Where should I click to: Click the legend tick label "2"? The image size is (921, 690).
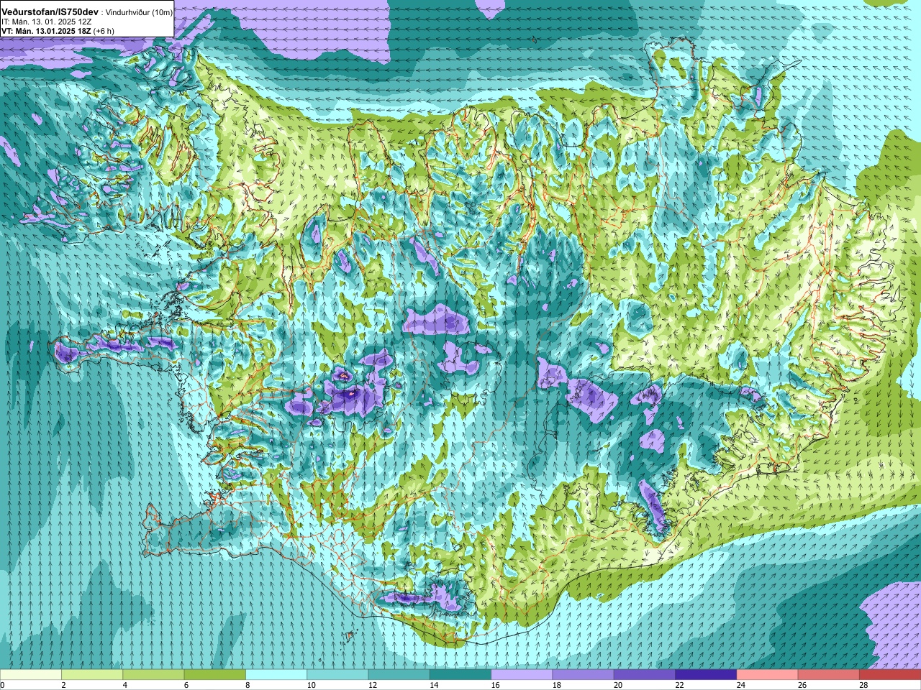(64, 685)
